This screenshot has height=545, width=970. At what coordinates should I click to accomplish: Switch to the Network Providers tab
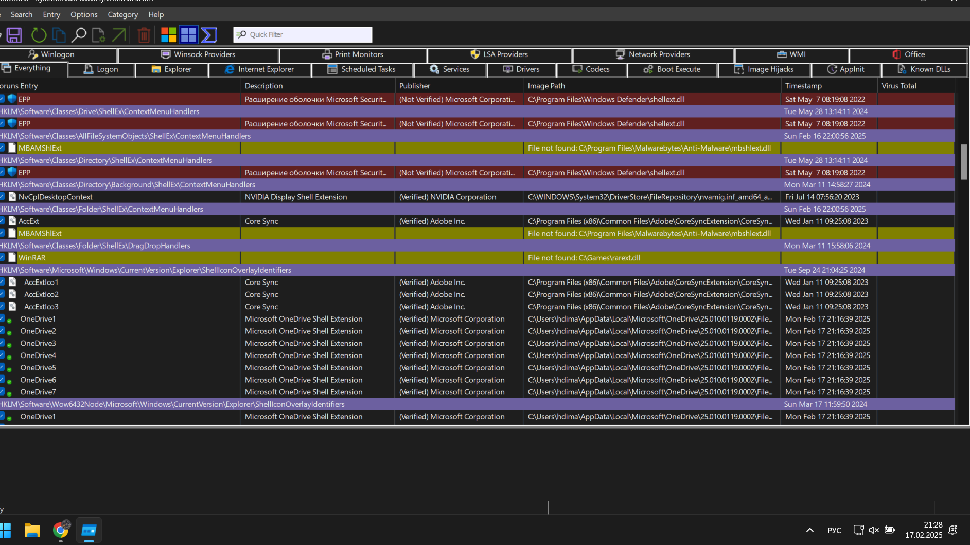[653, 54]
